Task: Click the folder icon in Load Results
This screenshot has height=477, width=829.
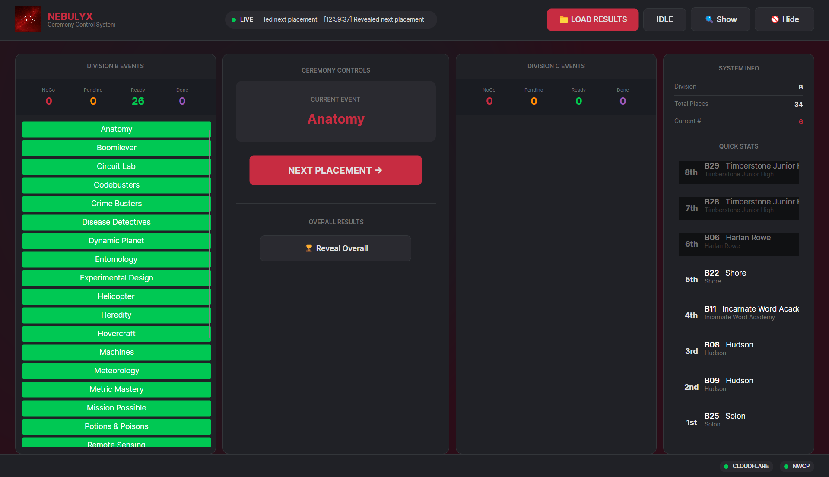Action: [563, 19]
